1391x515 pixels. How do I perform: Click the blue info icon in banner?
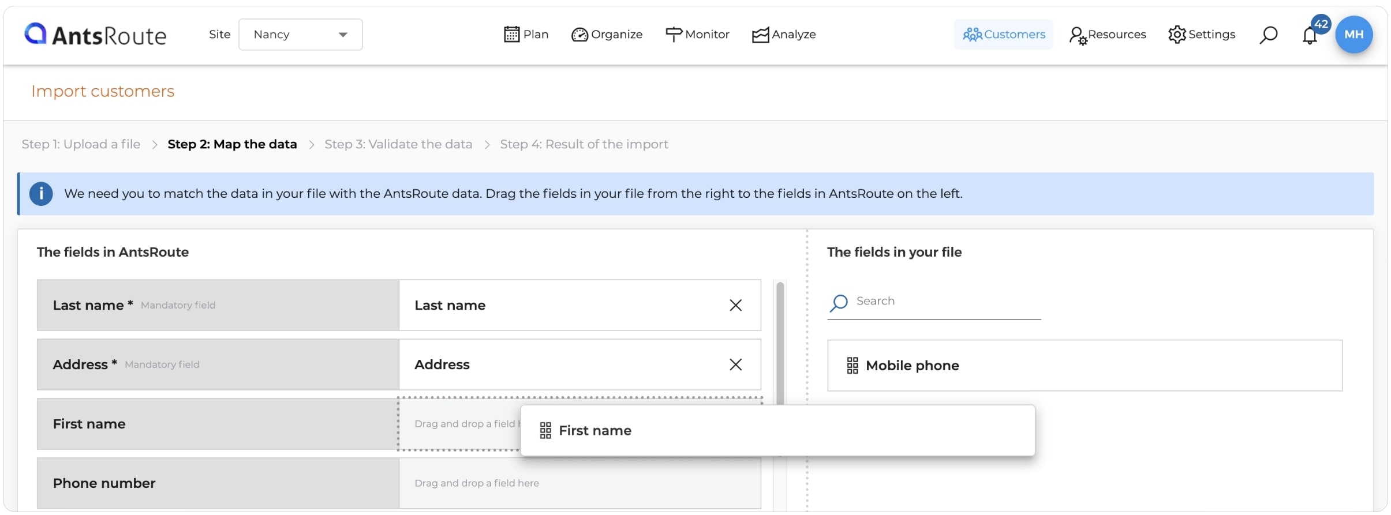41,194
